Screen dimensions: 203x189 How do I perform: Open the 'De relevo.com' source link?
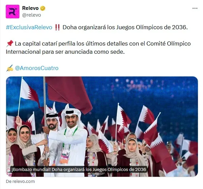pyautogui.click(x=20, y=182)
